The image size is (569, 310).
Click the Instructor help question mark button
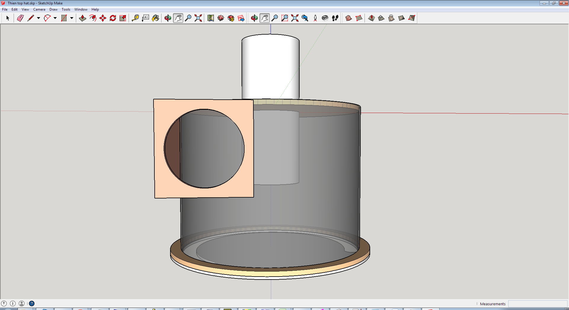coord(32,303)
